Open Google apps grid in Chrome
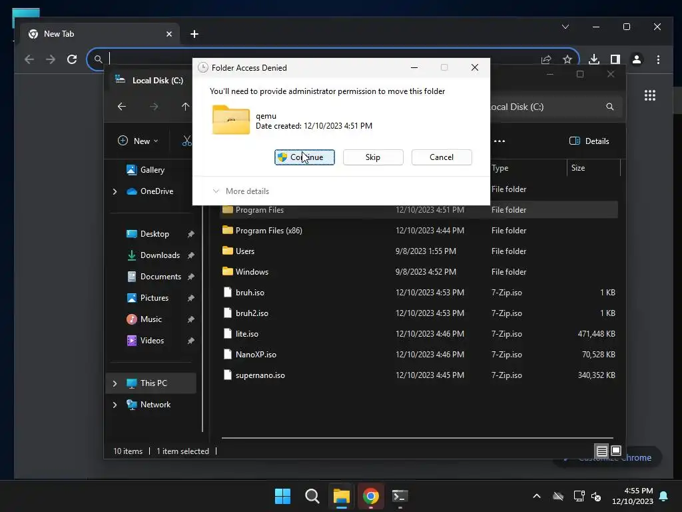Screen dimensions: 682x512 [650, 95]
